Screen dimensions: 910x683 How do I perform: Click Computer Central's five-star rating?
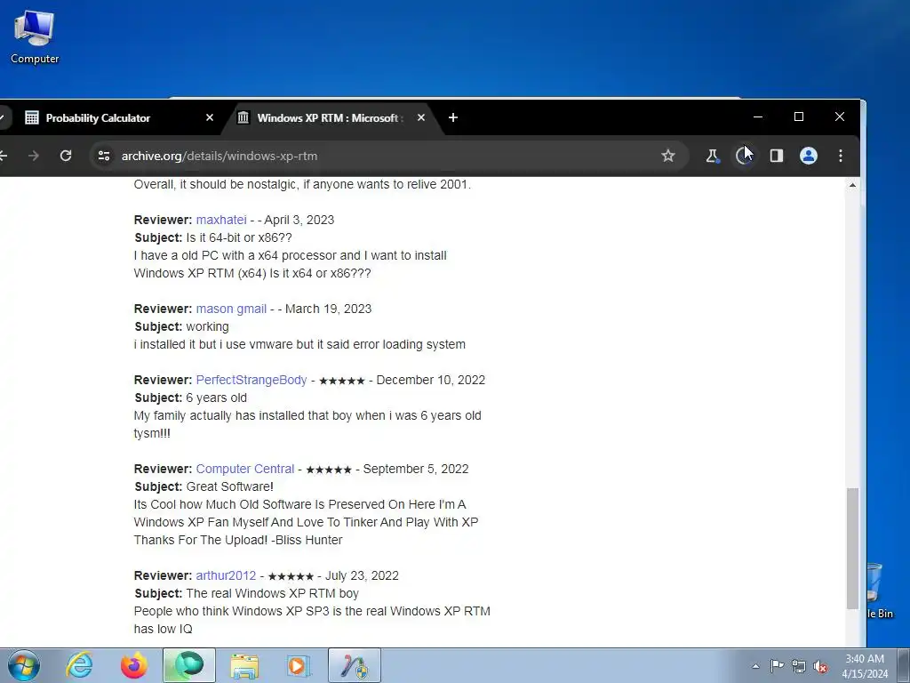(329, 470)
